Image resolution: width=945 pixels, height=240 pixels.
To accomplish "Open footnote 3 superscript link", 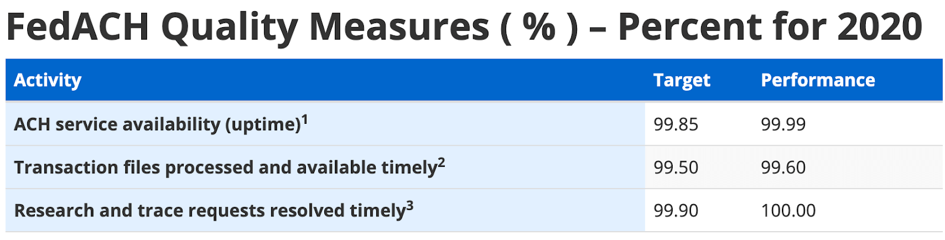I will point(410,205).
